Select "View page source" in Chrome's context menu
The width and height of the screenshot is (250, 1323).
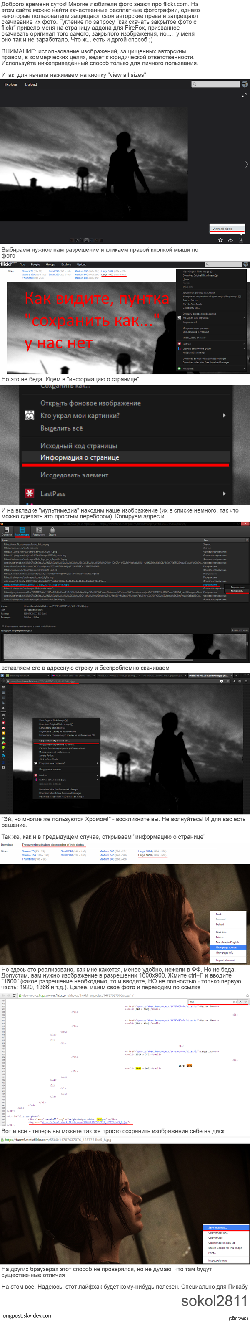[226, 947]
